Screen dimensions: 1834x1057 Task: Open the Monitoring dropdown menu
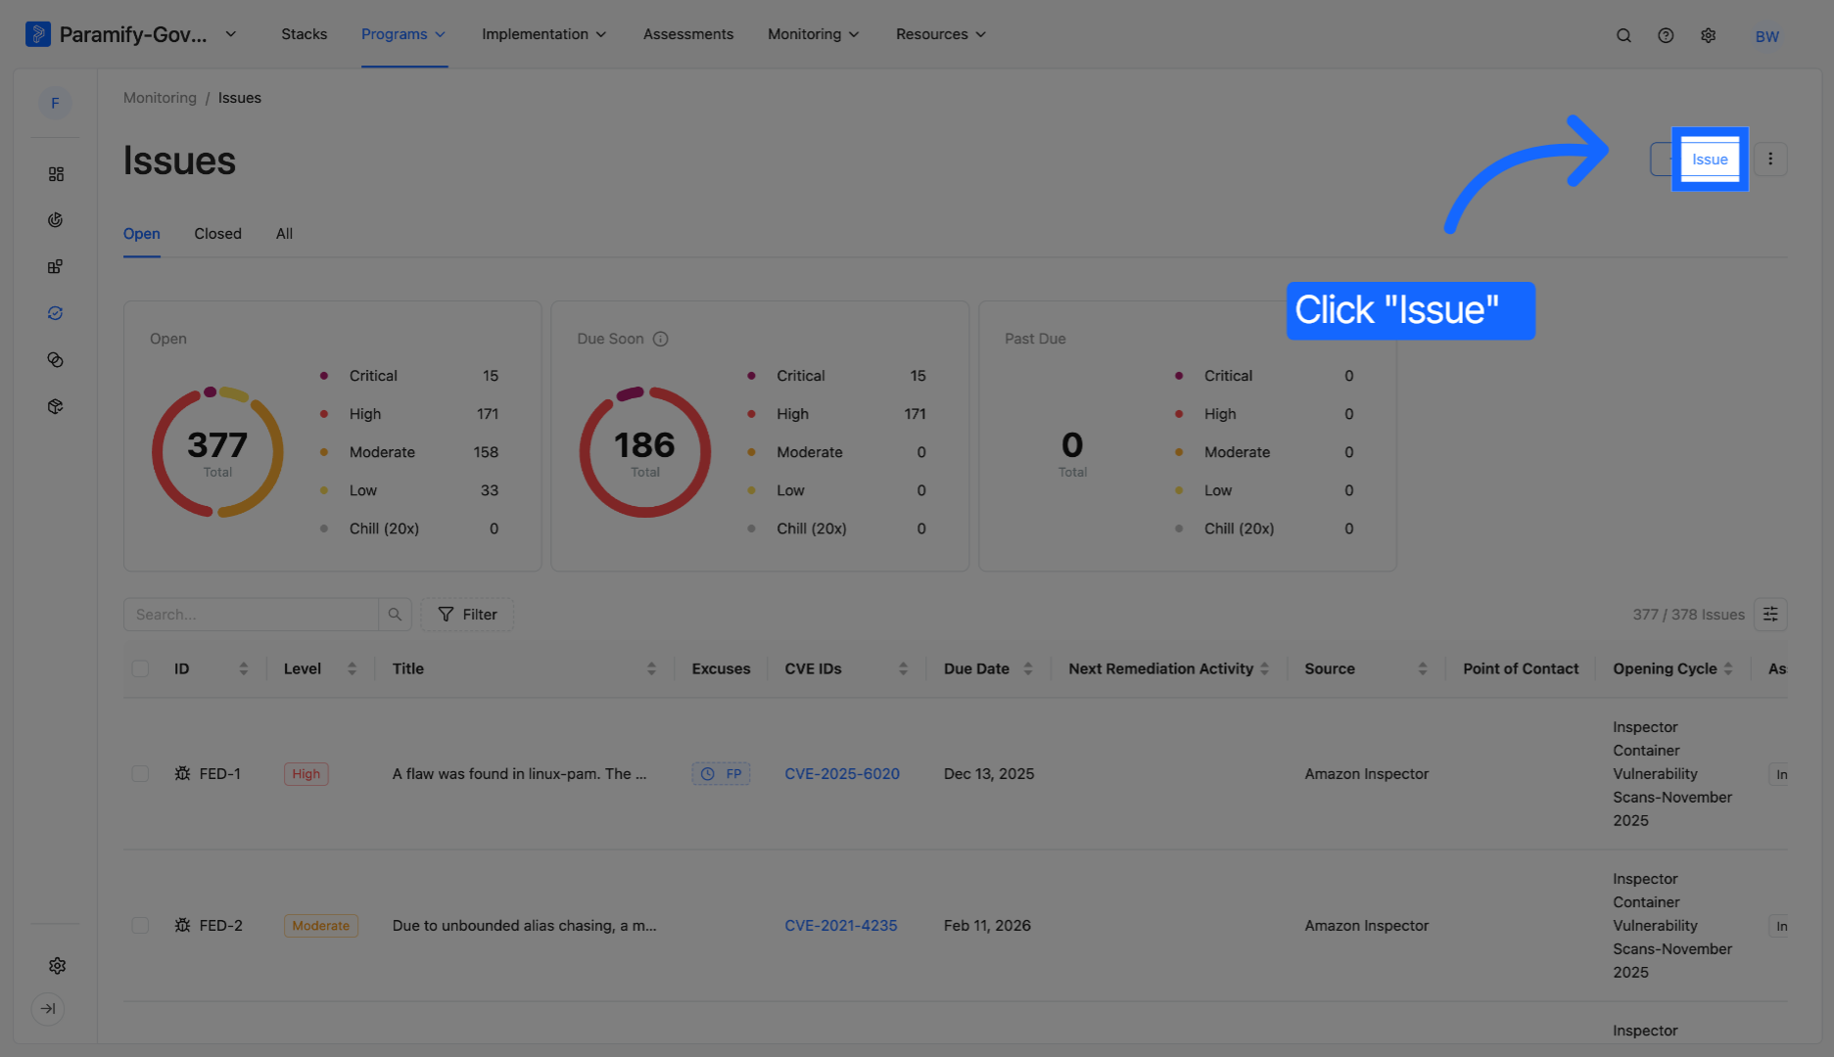click(813, 34)
